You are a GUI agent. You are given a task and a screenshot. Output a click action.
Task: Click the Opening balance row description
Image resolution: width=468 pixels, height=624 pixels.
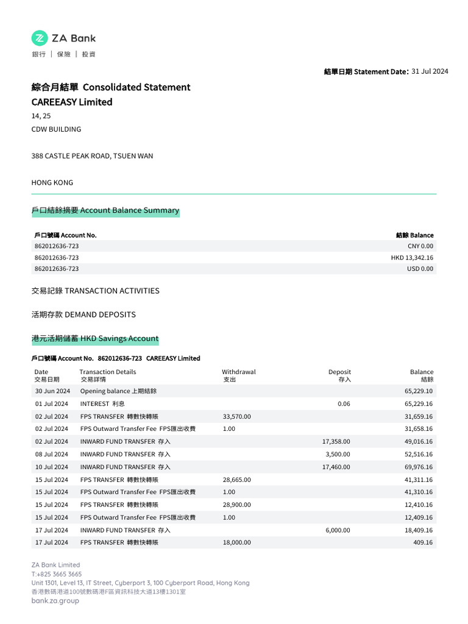pyautogui.click(x=118, y=391)
